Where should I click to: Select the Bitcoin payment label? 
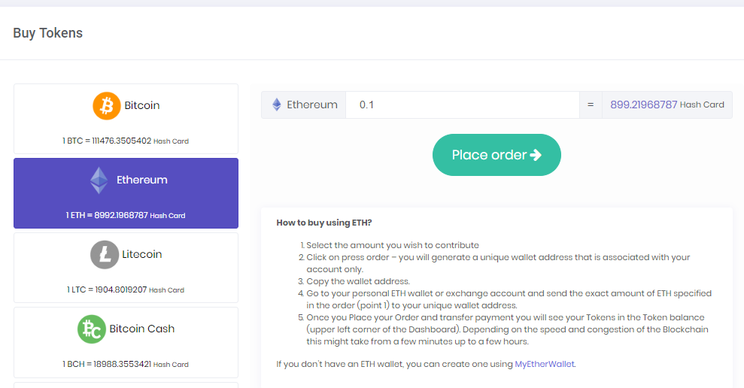point(142,106)
